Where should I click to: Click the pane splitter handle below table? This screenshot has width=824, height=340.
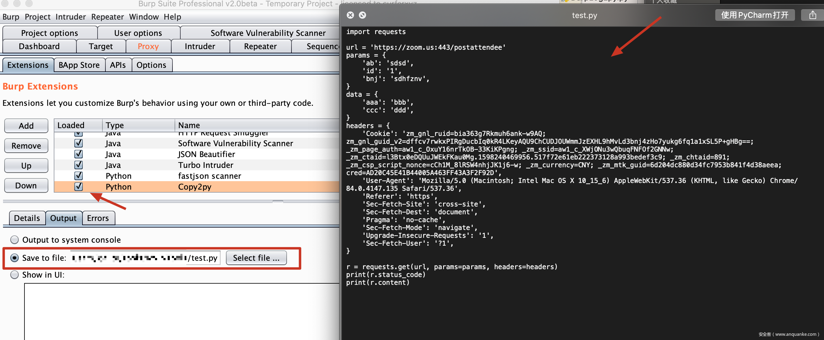pos(278,201)
